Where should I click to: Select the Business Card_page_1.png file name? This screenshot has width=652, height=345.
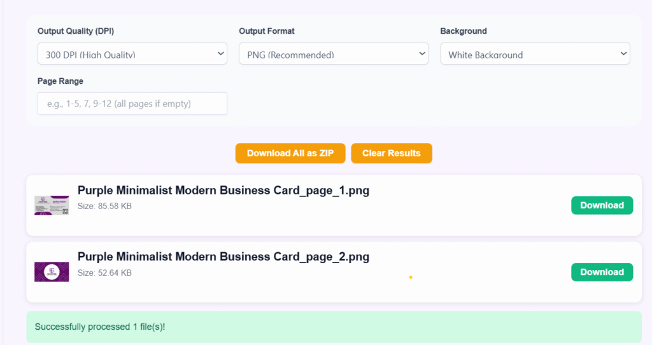[x=223, y=191]
